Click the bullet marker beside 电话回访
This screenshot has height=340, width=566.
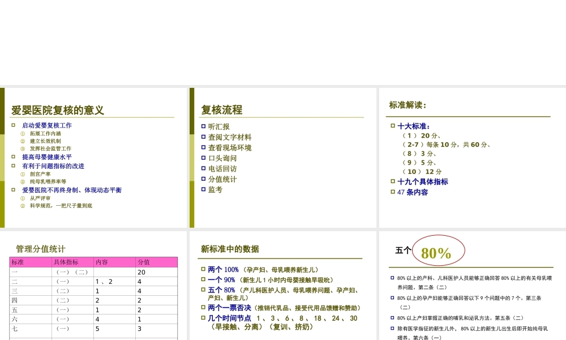[204, 168]
